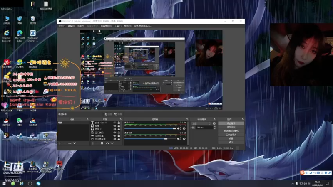Open Steam desktop shortcut
333x187 pixels.
tap(20, 137)
